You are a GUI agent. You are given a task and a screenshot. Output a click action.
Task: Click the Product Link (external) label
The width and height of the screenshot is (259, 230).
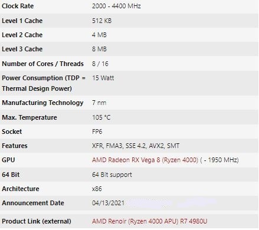[37, 221]
